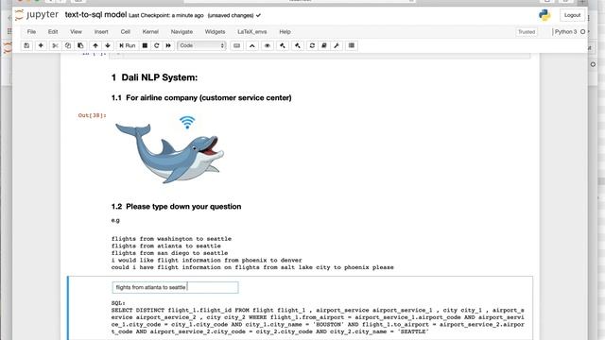Run the selected cell
605x340 pixels.
coord(128,45)
